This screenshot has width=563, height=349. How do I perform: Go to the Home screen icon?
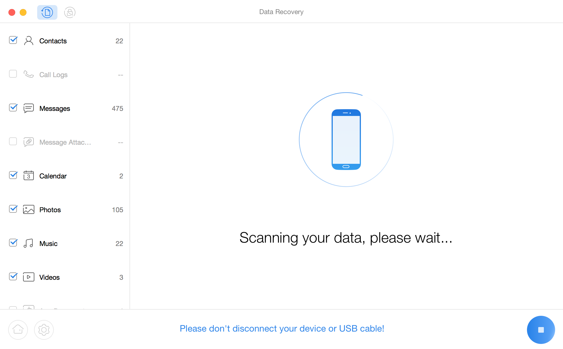coord(18,330)
